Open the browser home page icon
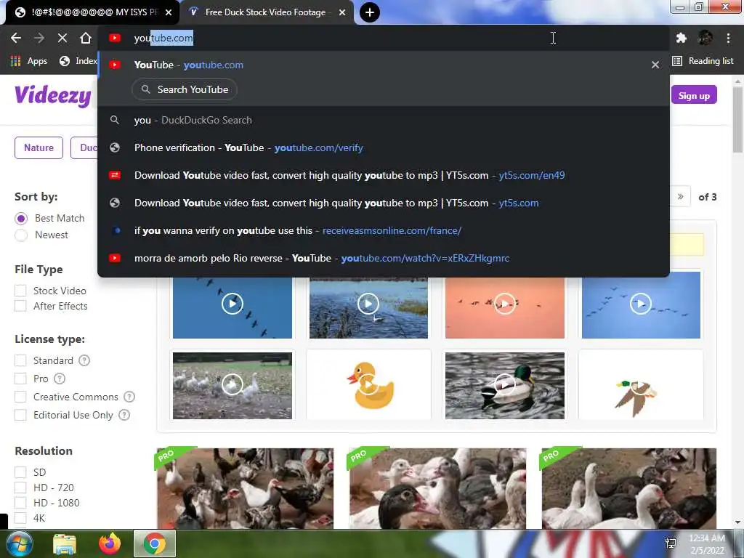 (86, 38)
